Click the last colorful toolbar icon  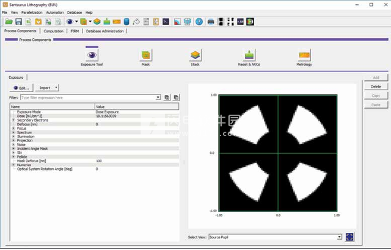pyautogui.click(x=250, y=22)
